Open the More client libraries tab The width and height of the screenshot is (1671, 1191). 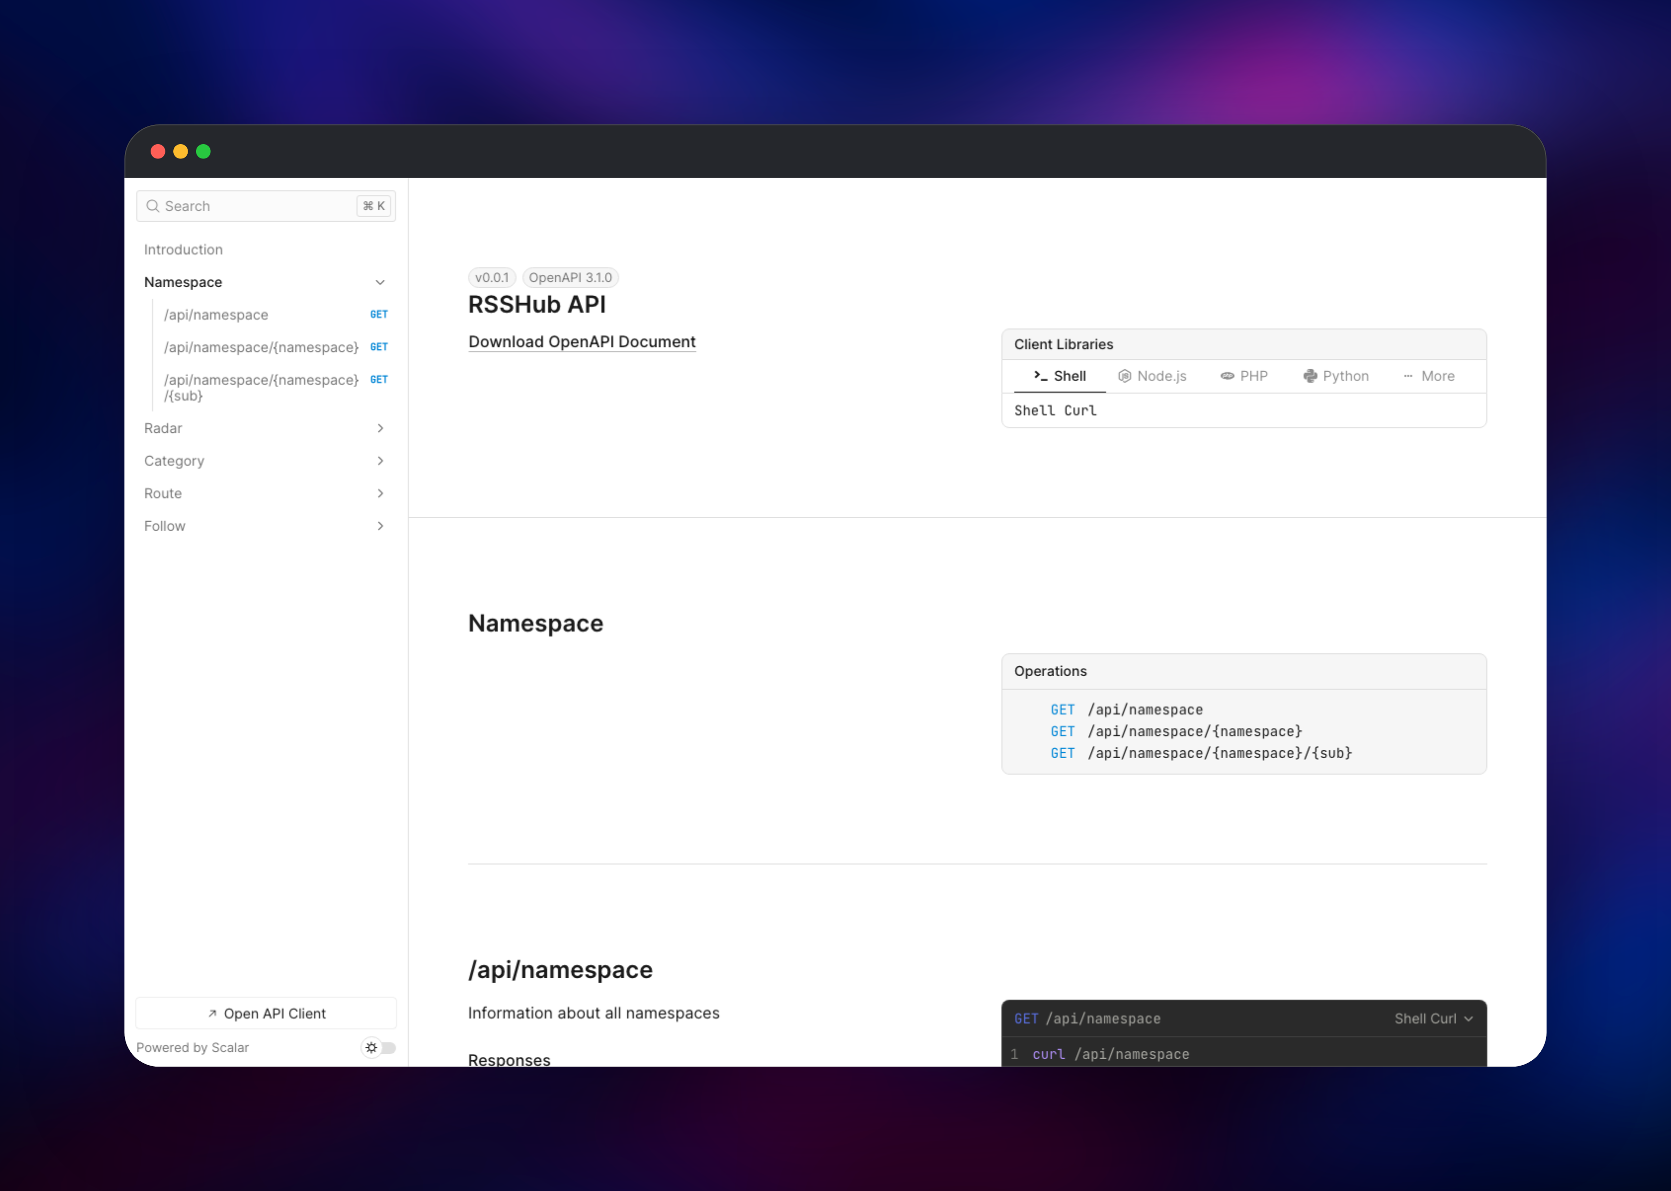tap(1428, 376)
